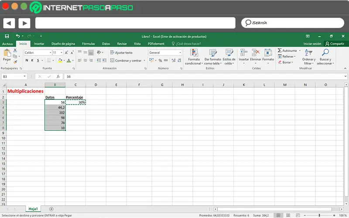The image size is (349, 218).
Task: Decrease indent in alignment group
Action: tap(99, 60)
